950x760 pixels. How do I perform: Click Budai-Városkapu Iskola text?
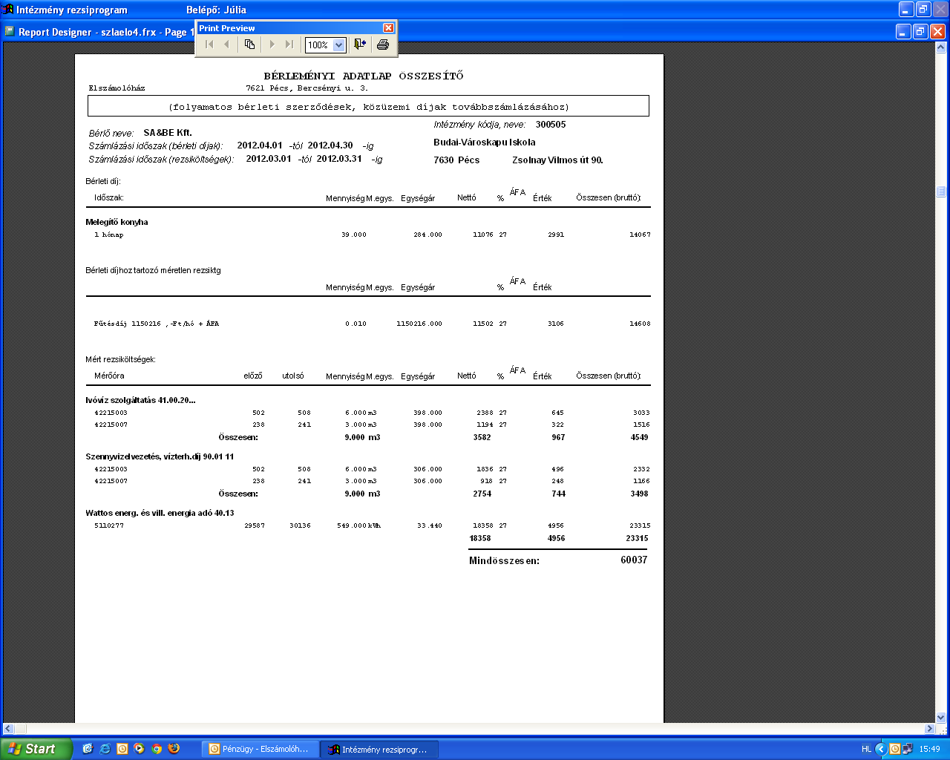(485, 142)
